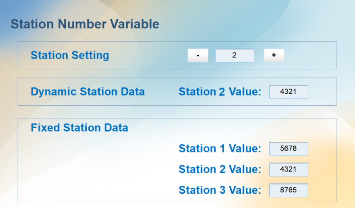Click Station 2 Value label in Fixed section
355x208 pixels.
pyautogui.click(x=220, y=169)
